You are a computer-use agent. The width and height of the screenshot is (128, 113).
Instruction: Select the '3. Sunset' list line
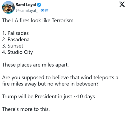pos(13,46)
